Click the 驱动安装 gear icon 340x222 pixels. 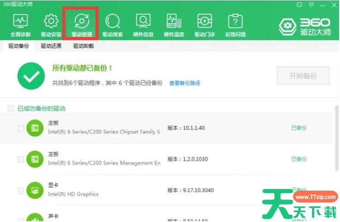[51, 24]
